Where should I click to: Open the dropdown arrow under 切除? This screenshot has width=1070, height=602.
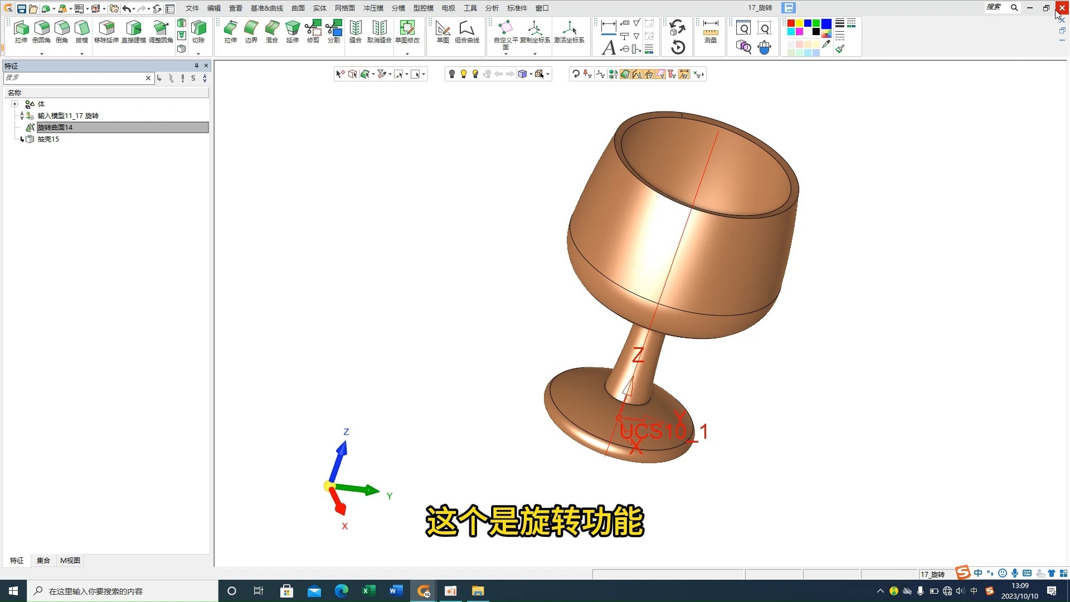pos(198,54)
